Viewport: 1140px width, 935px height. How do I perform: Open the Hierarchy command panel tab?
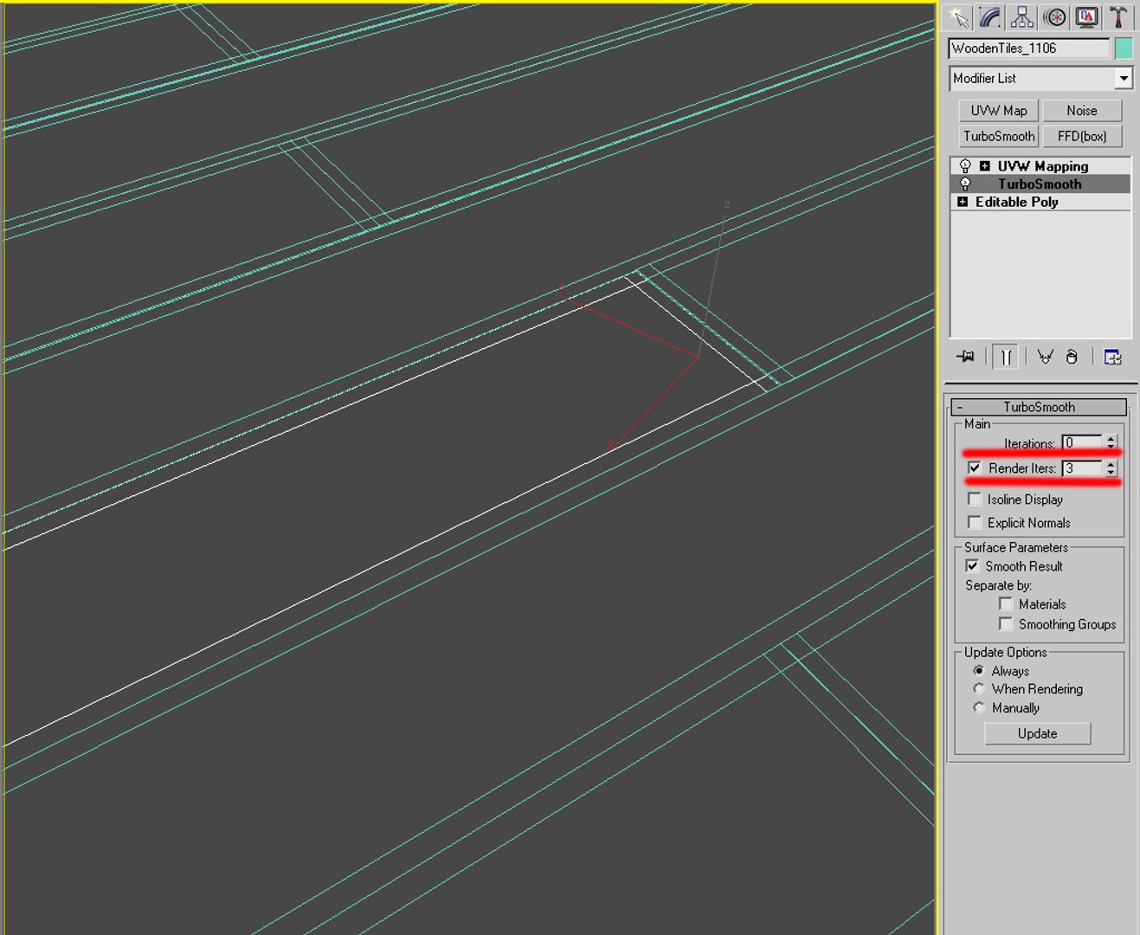coord(1022,17)
